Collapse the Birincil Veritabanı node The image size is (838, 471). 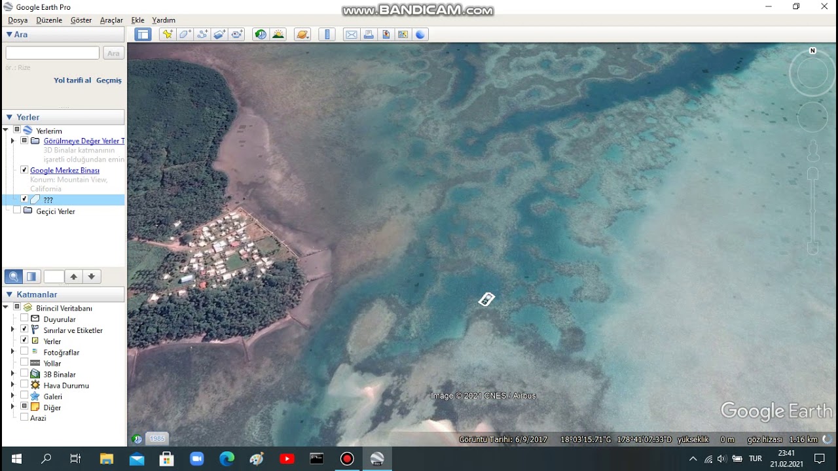tap(6, 307)
